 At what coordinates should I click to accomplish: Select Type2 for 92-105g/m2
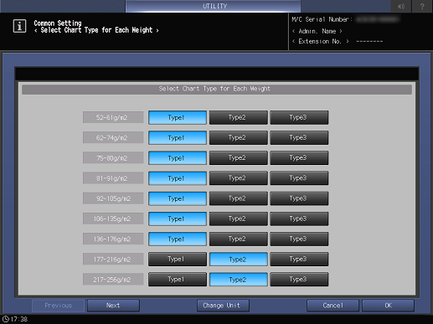click(x=239, y=198)
